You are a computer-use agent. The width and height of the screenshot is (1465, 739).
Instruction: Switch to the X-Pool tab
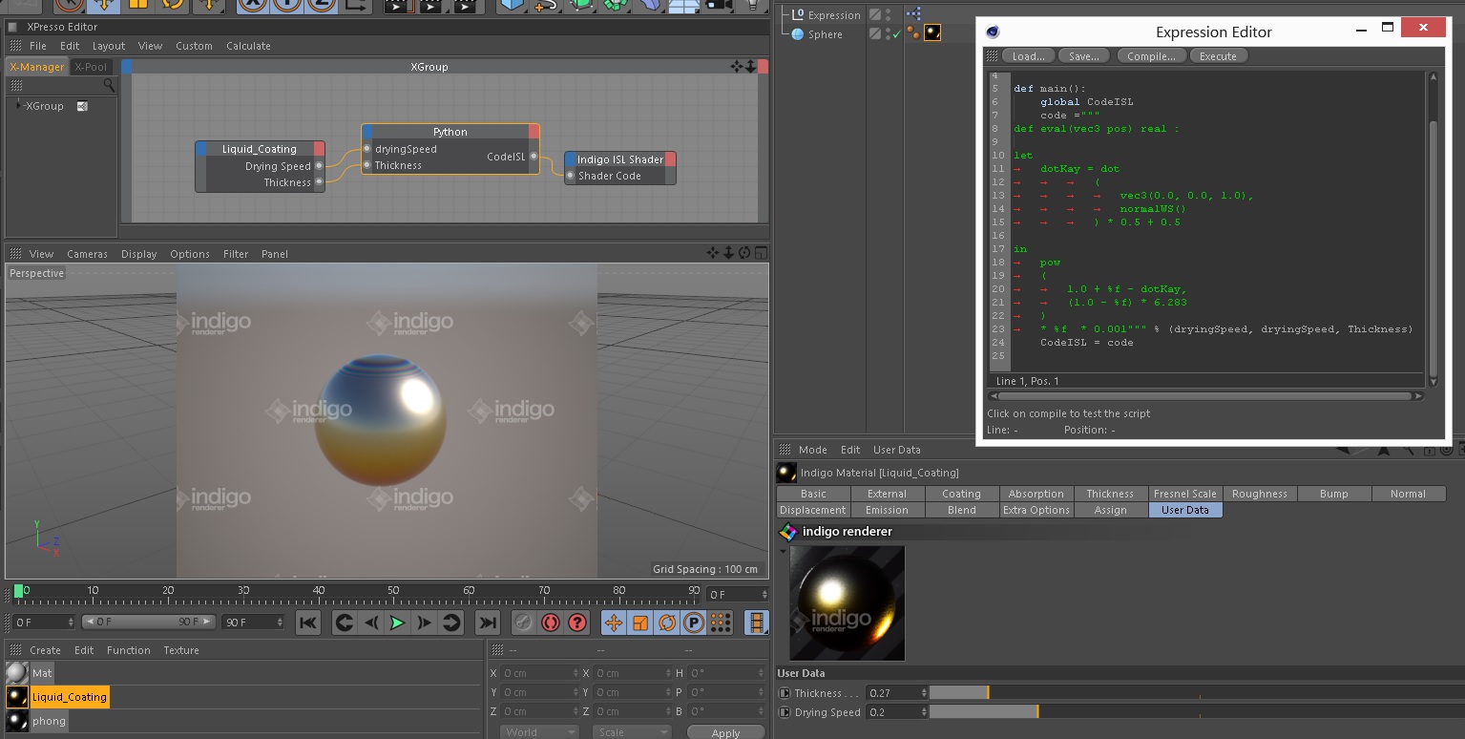point(92,67)
